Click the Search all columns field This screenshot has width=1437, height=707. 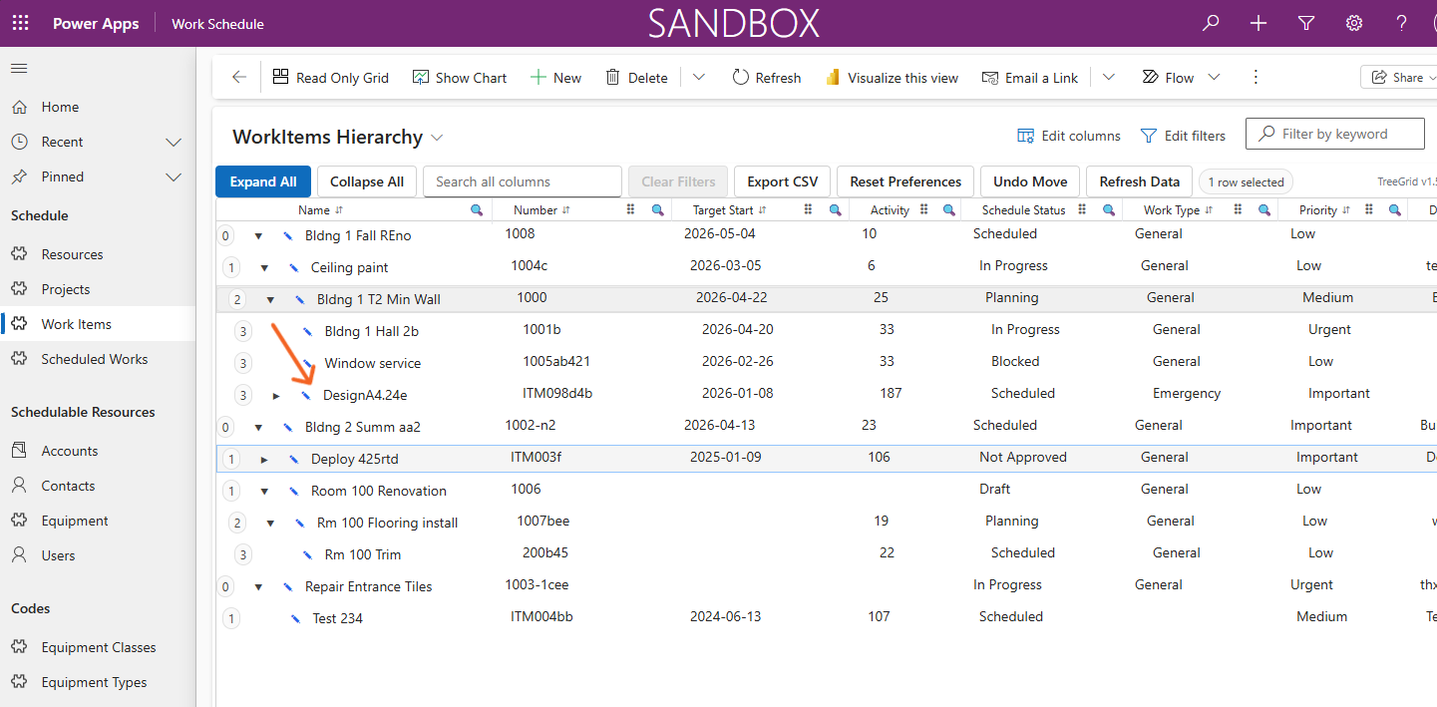[x=523, y=181]
